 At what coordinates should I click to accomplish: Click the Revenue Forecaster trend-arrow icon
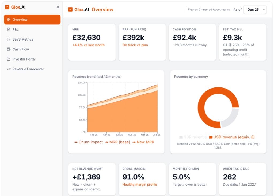coord(9,69)
